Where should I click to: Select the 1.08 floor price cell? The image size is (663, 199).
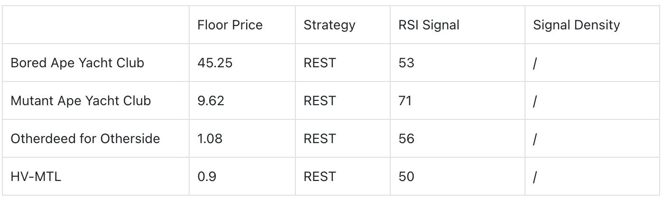point(210,138)
